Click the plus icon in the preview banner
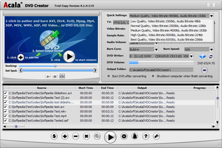This screenshot has height=148, width=222. (x=21, y=57)
